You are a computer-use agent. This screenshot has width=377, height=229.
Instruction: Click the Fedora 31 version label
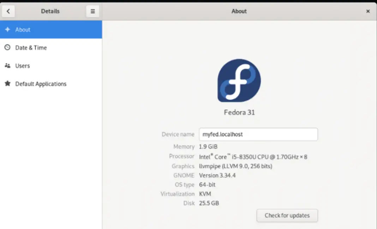click(239, 112)
